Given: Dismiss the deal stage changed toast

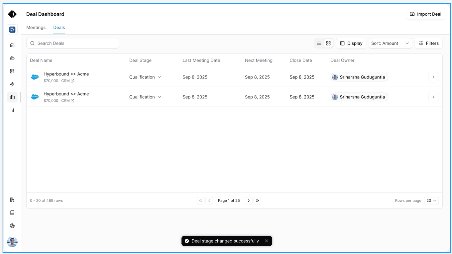Looking at the screenshot, I should pos(267,241).
